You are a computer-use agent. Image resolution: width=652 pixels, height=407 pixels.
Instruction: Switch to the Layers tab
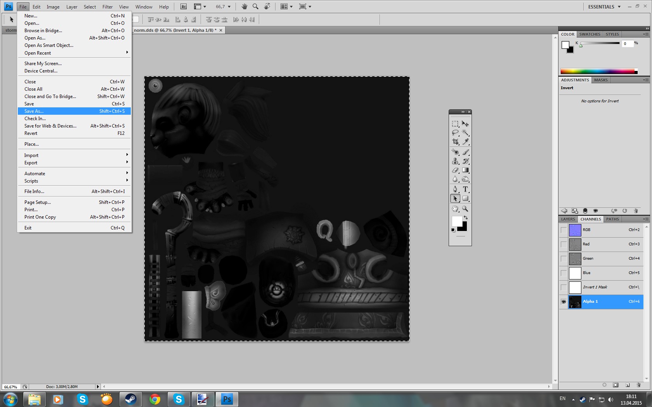coord(568,219)
